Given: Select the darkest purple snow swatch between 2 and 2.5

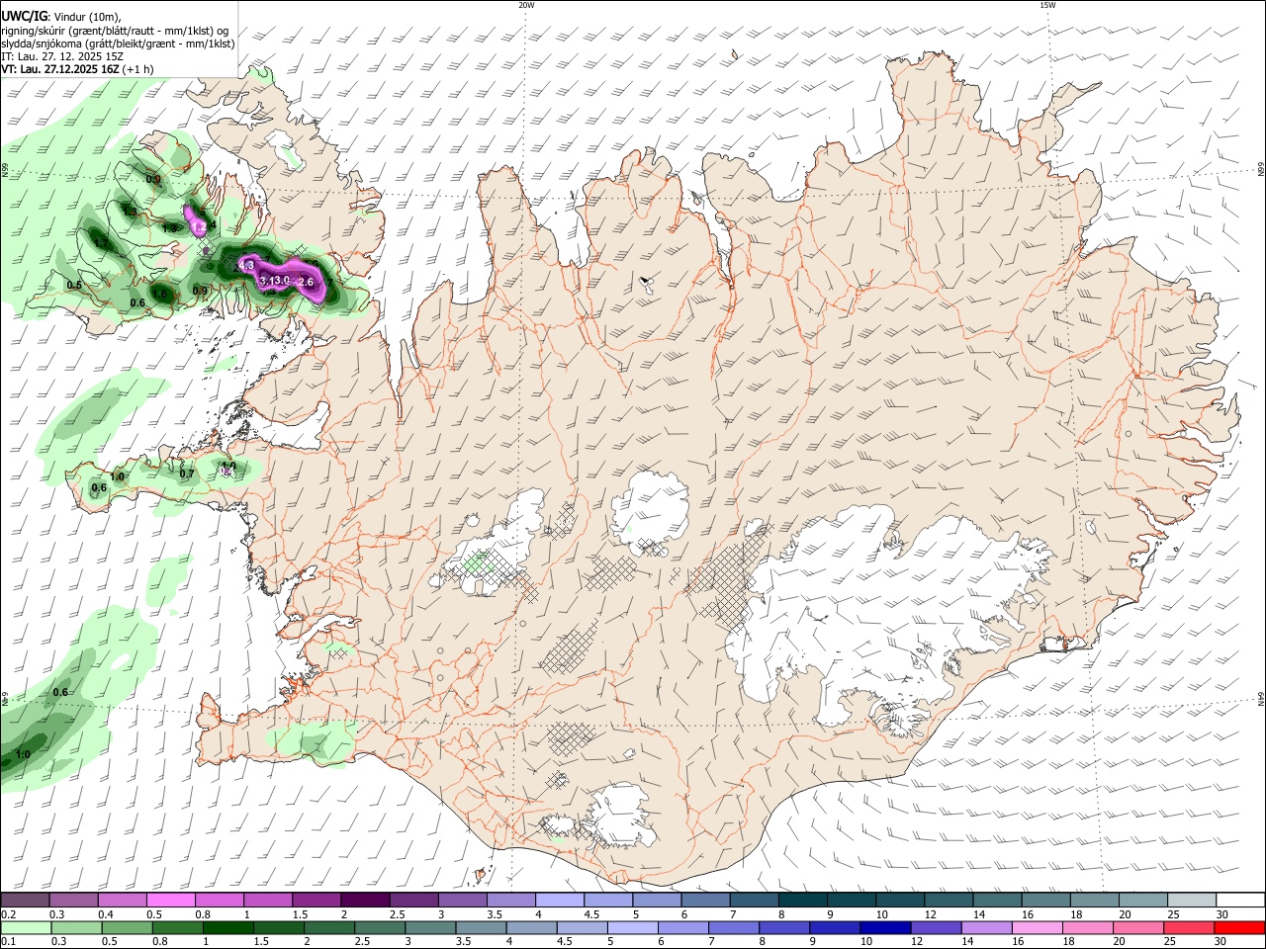Looking at the screenshot, I should pos(365,900).
